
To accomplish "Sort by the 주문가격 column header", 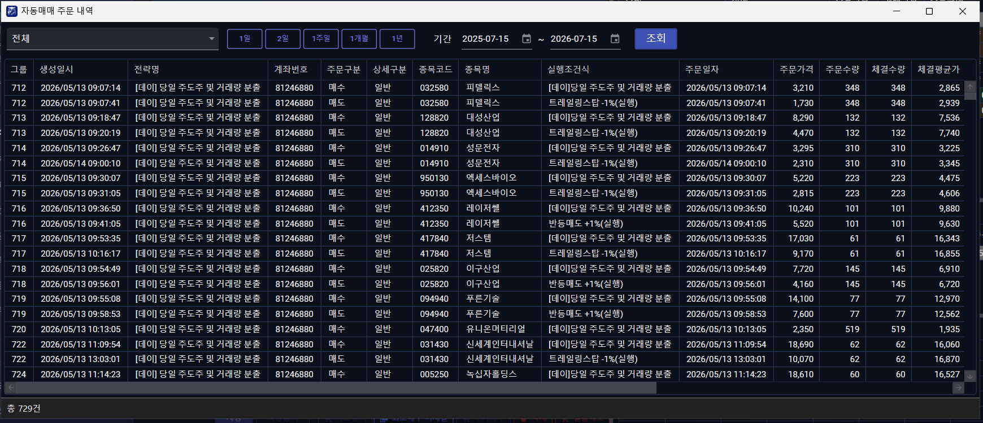I will (797, 69).
